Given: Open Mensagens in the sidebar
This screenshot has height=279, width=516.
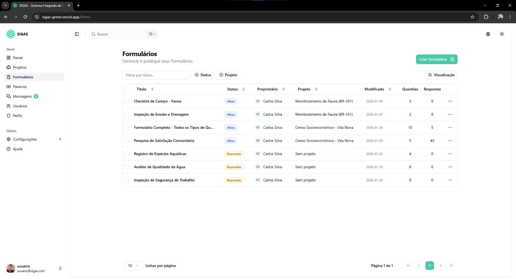Looking at the screenshot, I should tap(22, 96).
